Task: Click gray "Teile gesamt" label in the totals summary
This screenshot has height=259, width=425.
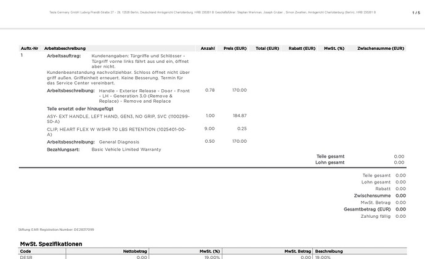Action: click(376, 176)
